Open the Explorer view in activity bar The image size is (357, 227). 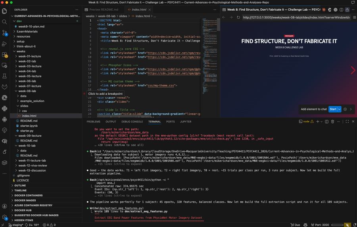tap(4, 11)
